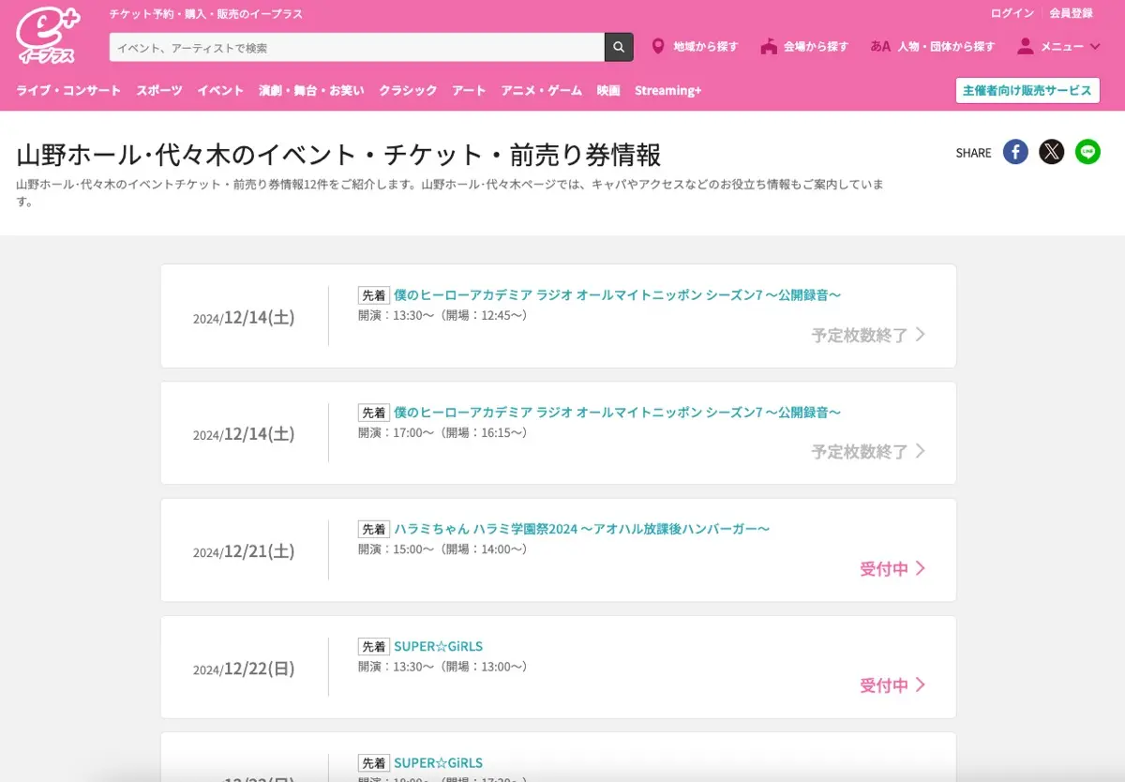Open the X share icon

pyautogui.click(x=1051, y=151)
